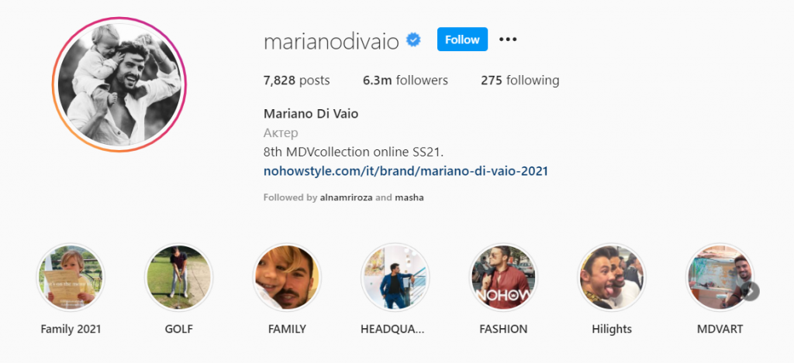Open the MDVART highlight circle
794x363 pixels.
tap(720, 277)
